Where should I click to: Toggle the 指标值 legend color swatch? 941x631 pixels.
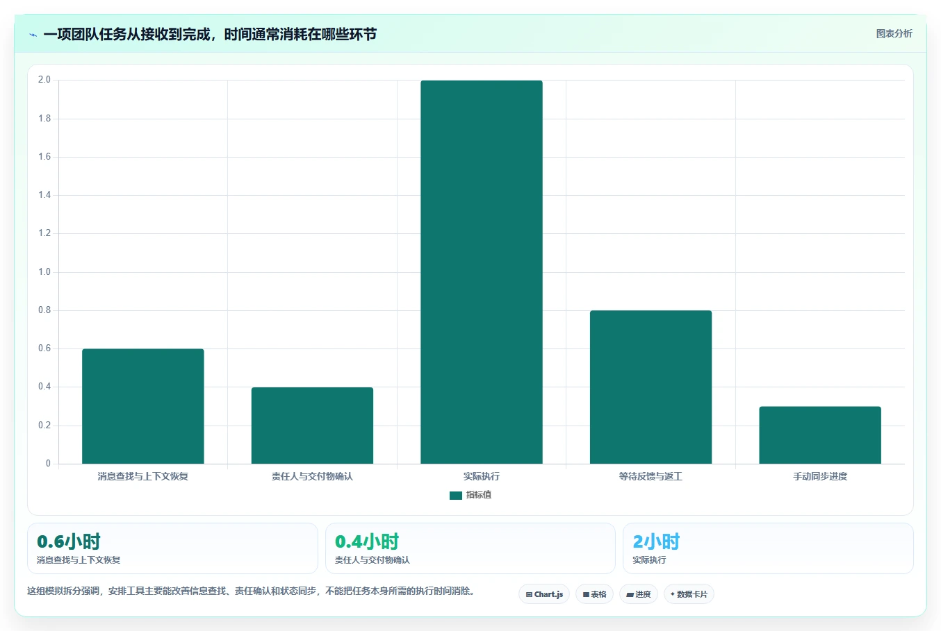tap(455, 496)
